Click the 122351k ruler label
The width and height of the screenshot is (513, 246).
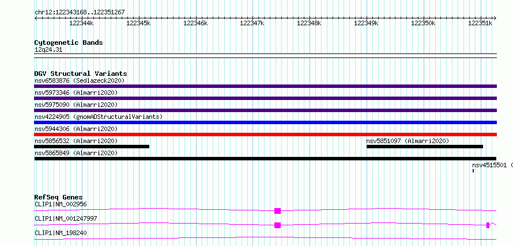480,24
